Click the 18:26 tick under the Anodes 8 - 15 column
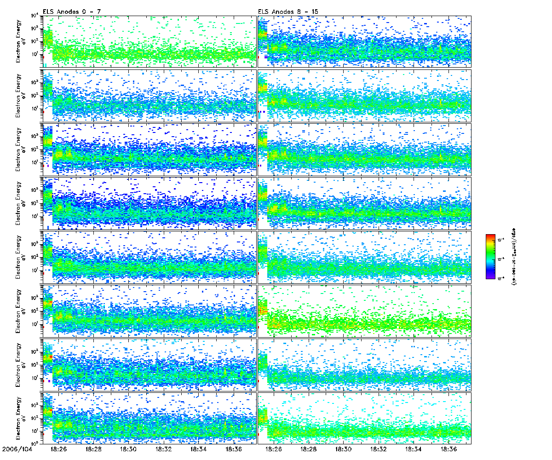 273,448
